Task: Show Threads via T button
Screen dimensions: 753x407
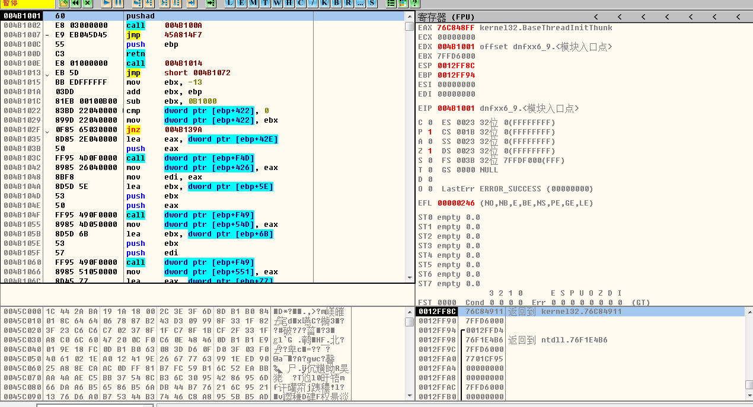Action: click(265, 3)
